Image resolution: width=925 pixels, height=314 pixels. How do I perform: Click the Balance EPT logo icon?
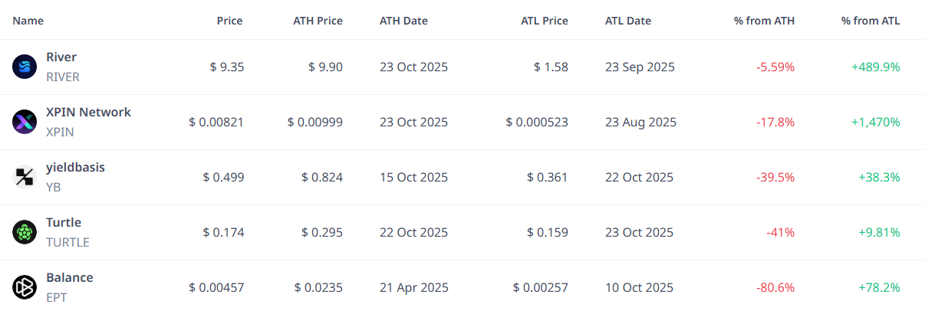25,287
